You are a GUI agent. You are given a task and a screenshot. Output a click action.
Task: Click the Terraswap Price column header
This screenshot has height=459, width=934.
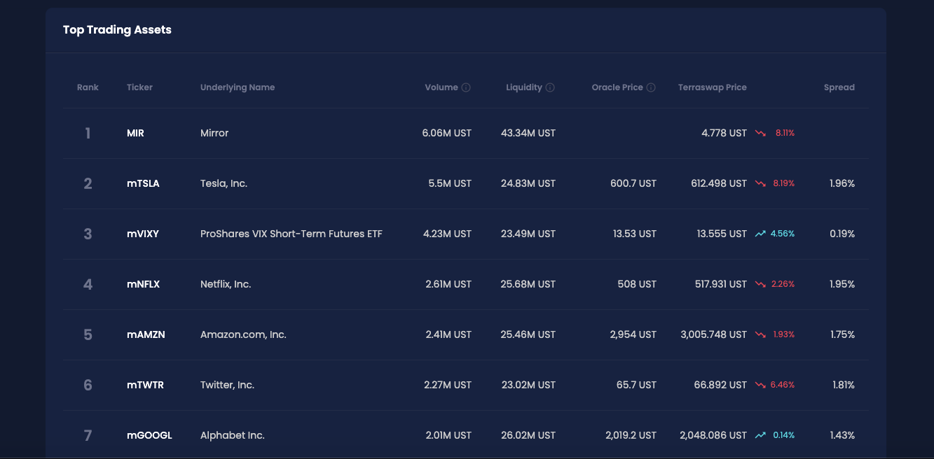(713, 87)
